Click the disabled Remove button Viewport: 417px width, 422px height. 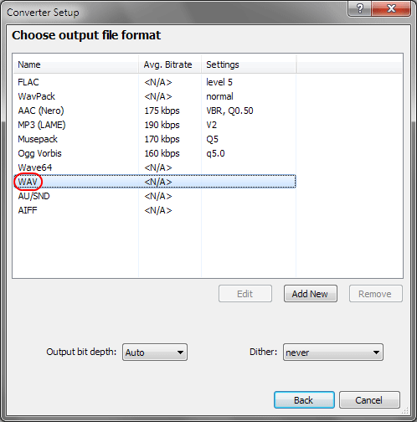[375, 294]
